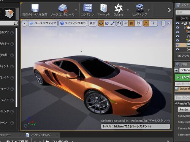Click the green +コンポーネント add button
190x142 pixels.
tap(182, 77)
